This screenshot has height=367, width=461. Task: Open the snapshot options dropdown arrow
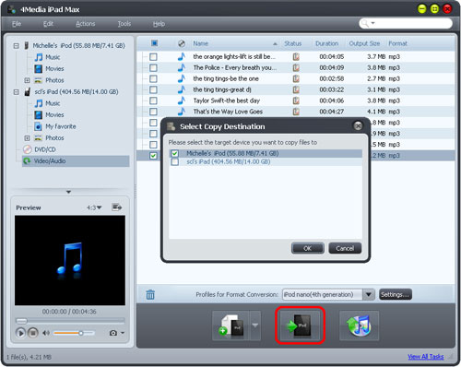123,333
